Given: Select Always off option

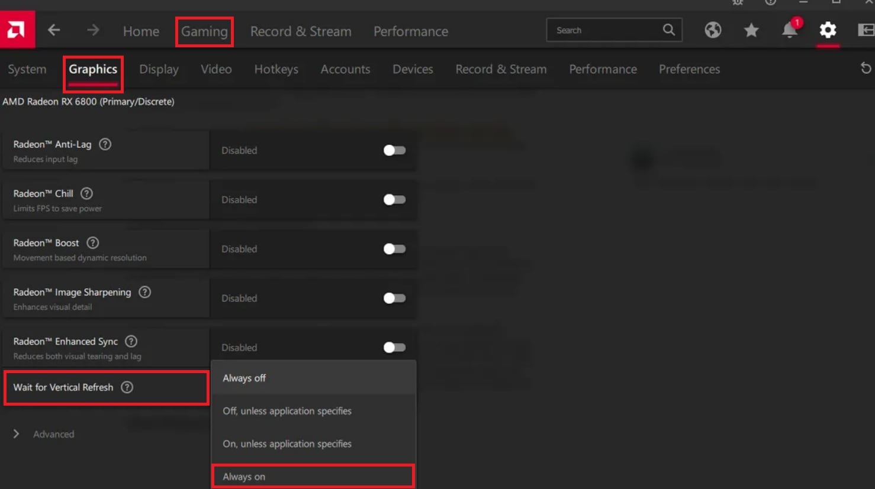Looking at the screenshot, I should coord(313,378).
